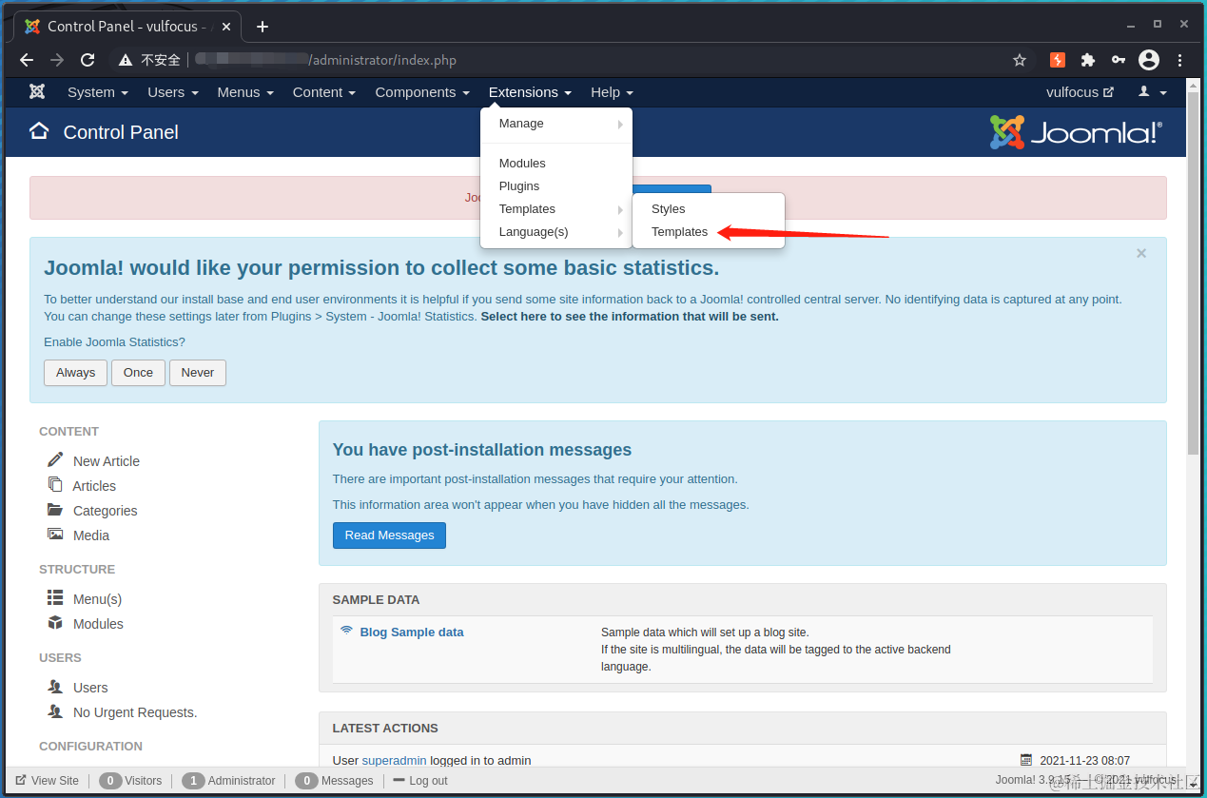Click the home icon beside Control Panel

(x=39, y=131)
